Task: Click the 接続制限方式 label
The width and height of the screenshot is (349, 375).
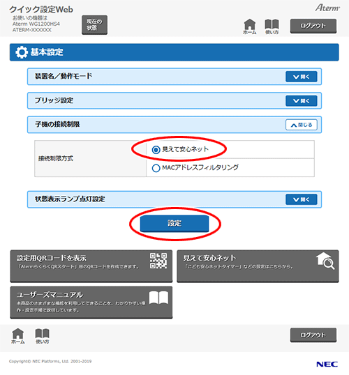Action: 56,158
